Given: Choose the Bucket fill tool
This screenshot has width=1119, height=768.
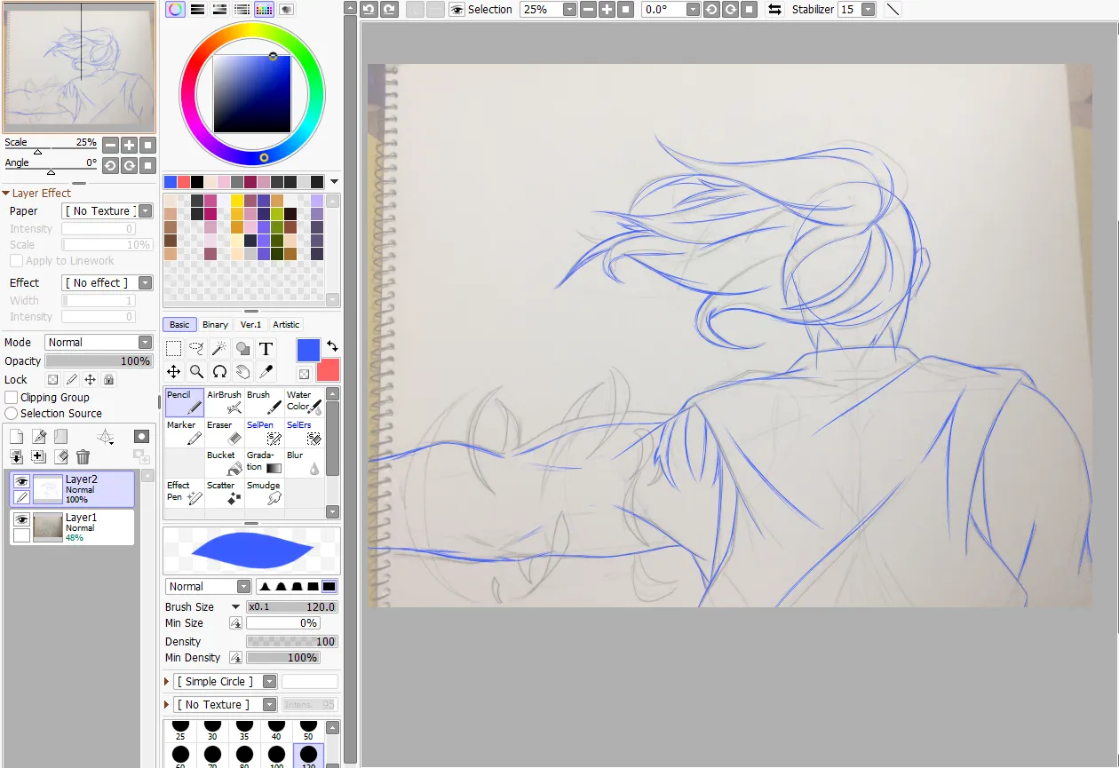Looking at the screenshot, I should pyautogui.click(x=225, y=463).
